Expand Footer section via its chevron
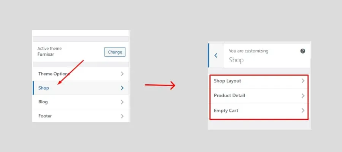 pos(122,116)
